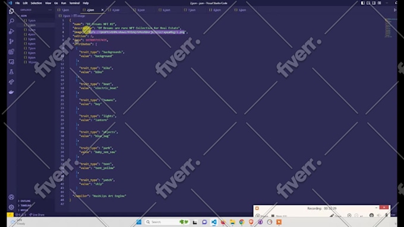
Task: Open the Live Share activity icon
Action: point(11,82)
